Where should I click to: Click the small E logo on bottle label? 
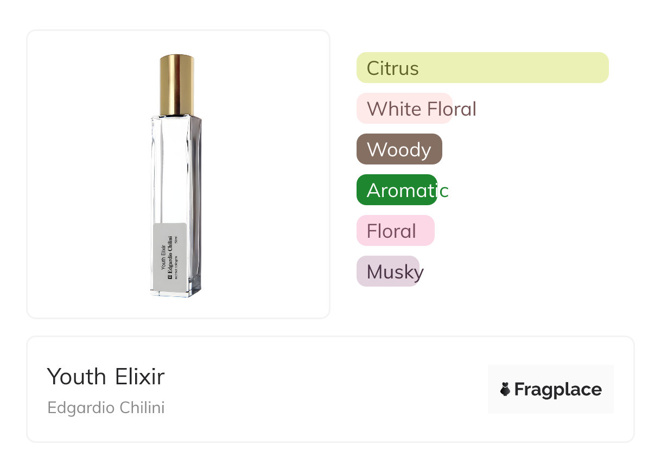click(x=170, y=277)
